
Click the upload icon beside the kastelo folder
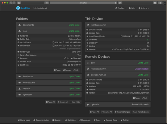(19, 88)
